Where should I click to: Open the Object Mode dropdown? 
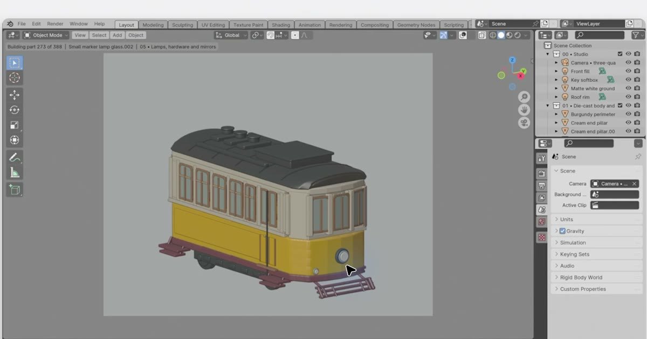tap(46, 35)
